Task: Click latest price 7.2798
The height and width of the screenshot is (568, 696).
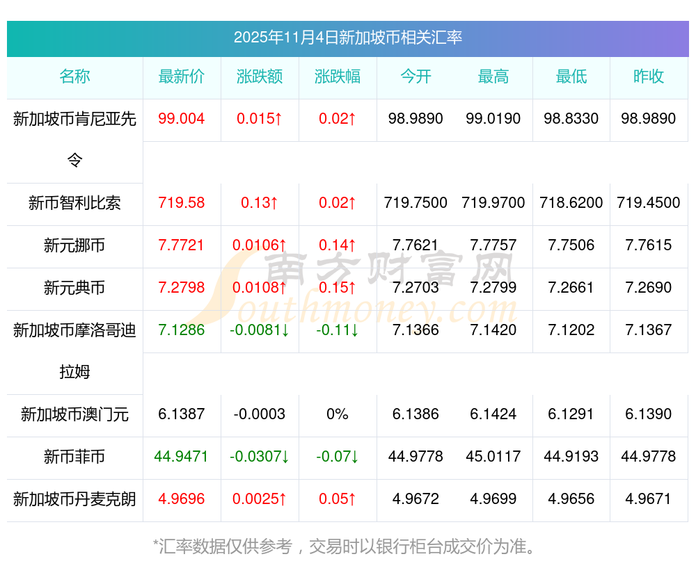Action: click(182, 287)
